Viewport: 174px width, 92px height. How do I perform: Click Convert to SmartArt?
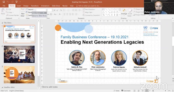92,15
